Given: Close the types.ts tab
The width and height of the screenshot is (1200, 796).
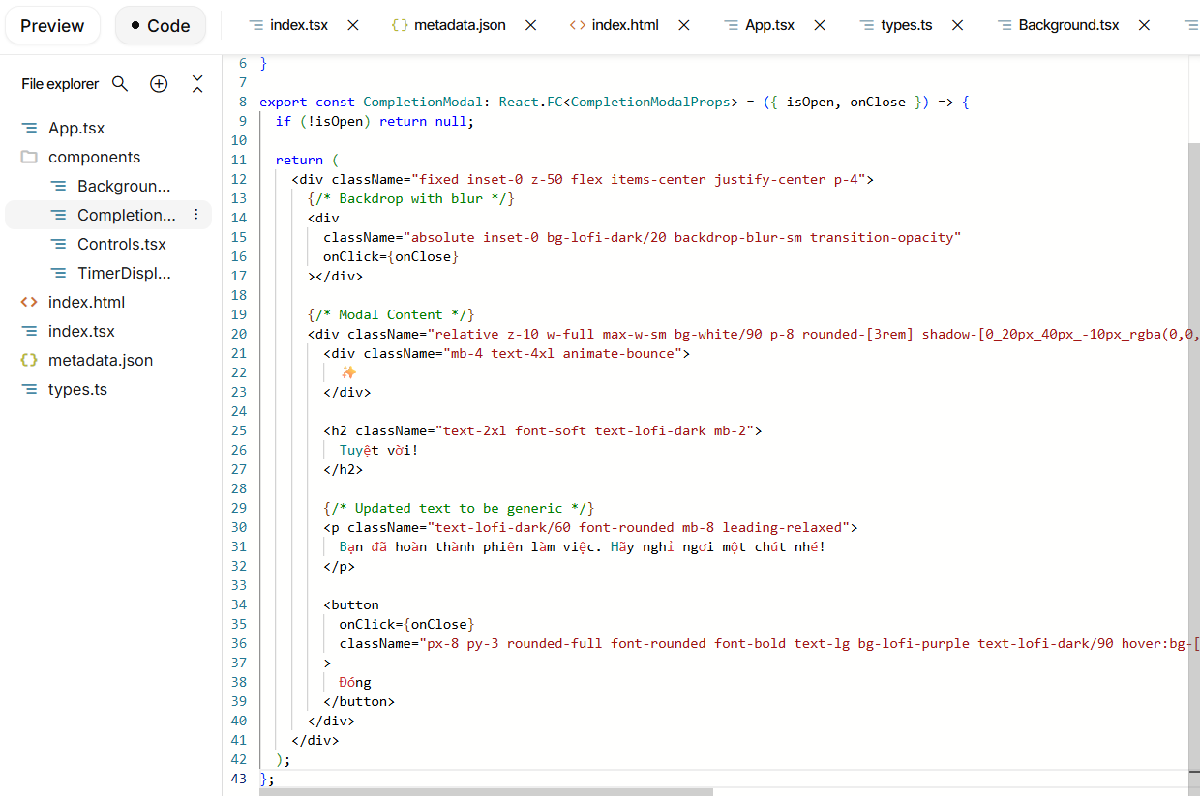Looking at the screenshot, I should pos(958,25).
